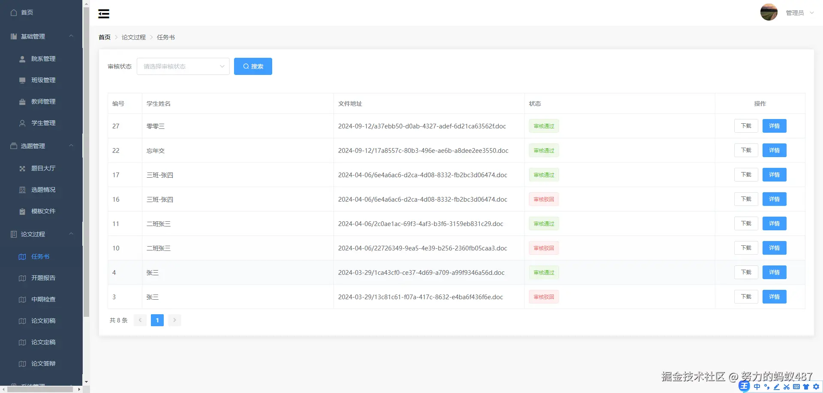Open the 审核状态 select dropdown
The width and height of the screenshot is (823, 393).
point(183,66)
